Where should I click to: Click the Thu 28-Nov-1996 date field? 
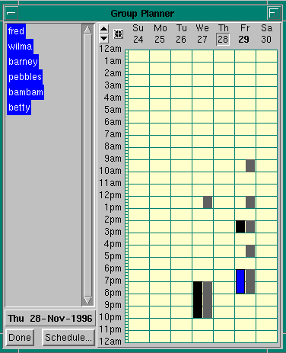50,318
